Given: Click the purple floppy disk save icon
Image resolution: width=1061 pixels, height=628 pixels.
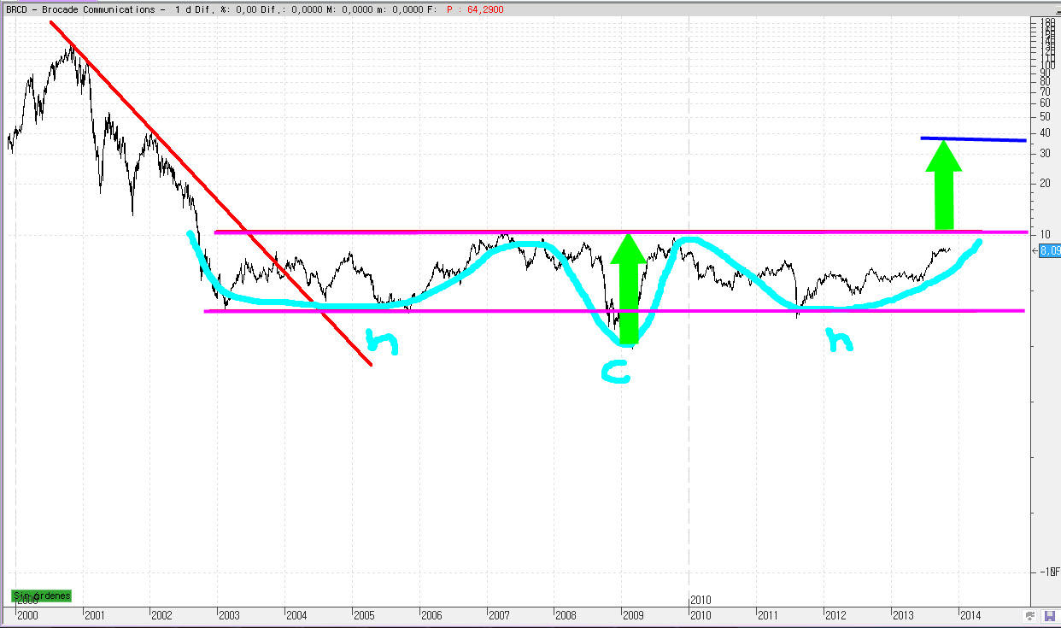Looking at the screenshot, I should 1049,615.
